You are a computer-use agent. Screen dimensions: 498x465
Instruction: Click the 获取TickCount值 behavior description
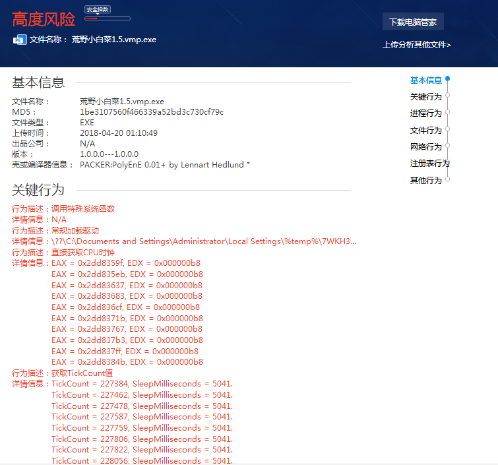[x=82, y=373]
